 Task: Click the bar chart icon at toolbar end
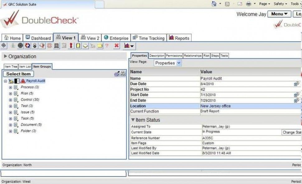pyautogui.click(x=127, y=46)
